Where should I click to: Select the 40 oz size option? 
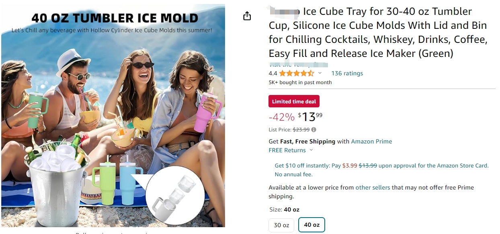(x=311, y=225)
